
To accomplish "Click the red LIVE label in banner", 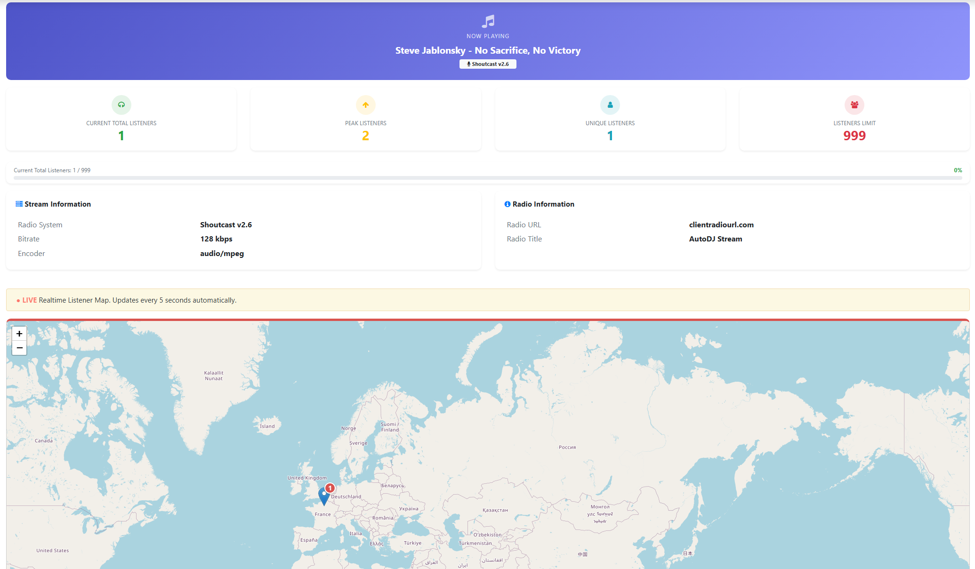I will click(x=29, y=300).
